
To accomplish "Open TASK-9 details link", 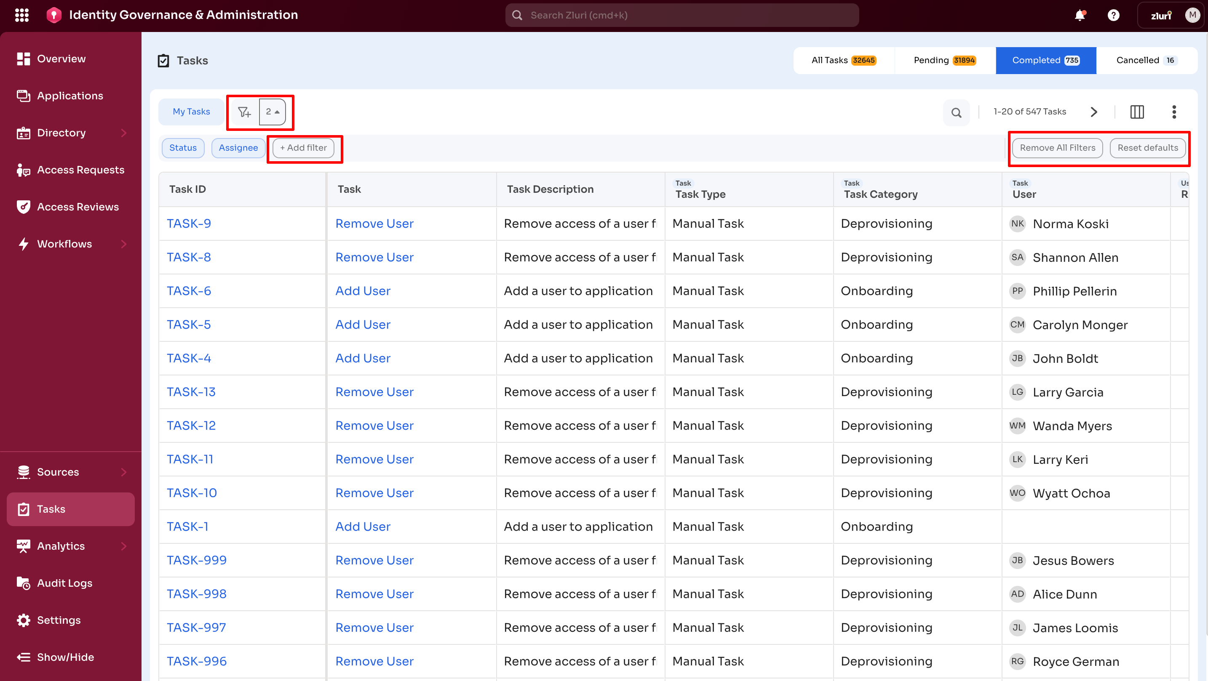I will (189, 223).
